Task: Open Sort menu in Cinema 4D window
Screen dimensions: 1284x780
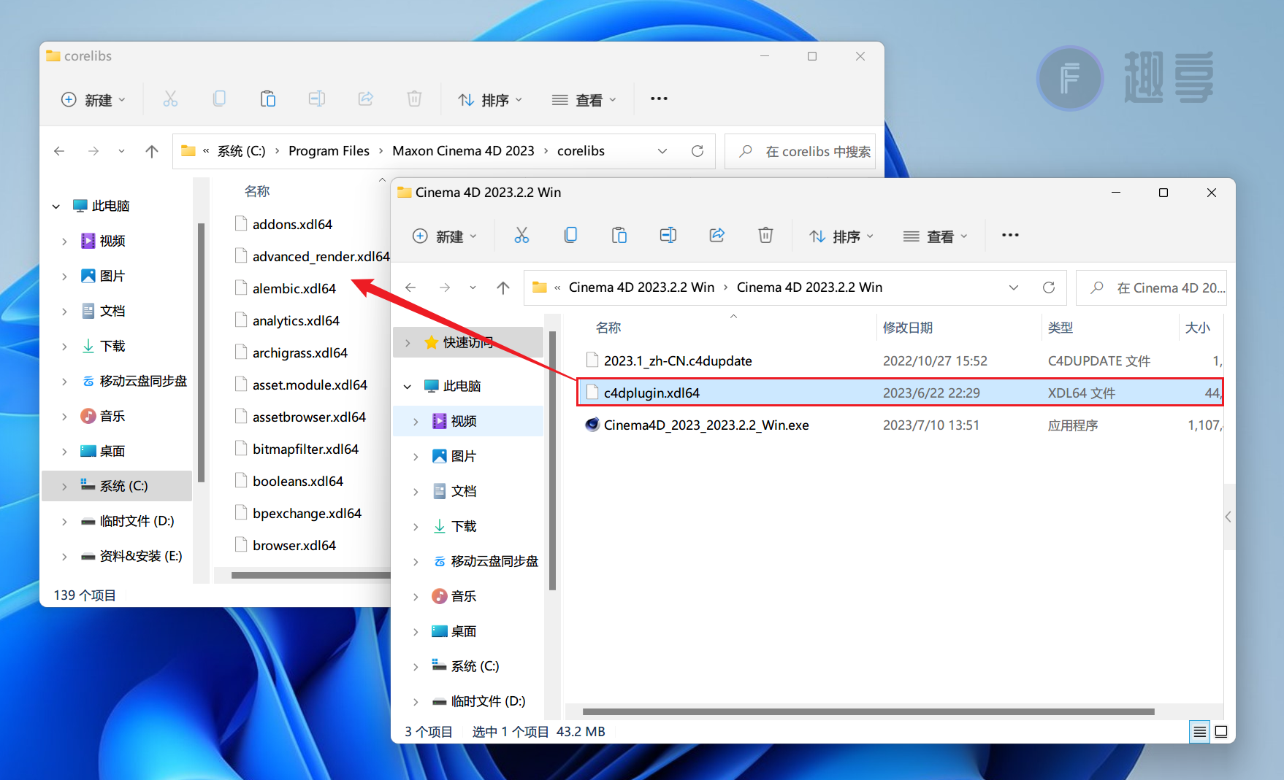Action: [x=841, y=236]
